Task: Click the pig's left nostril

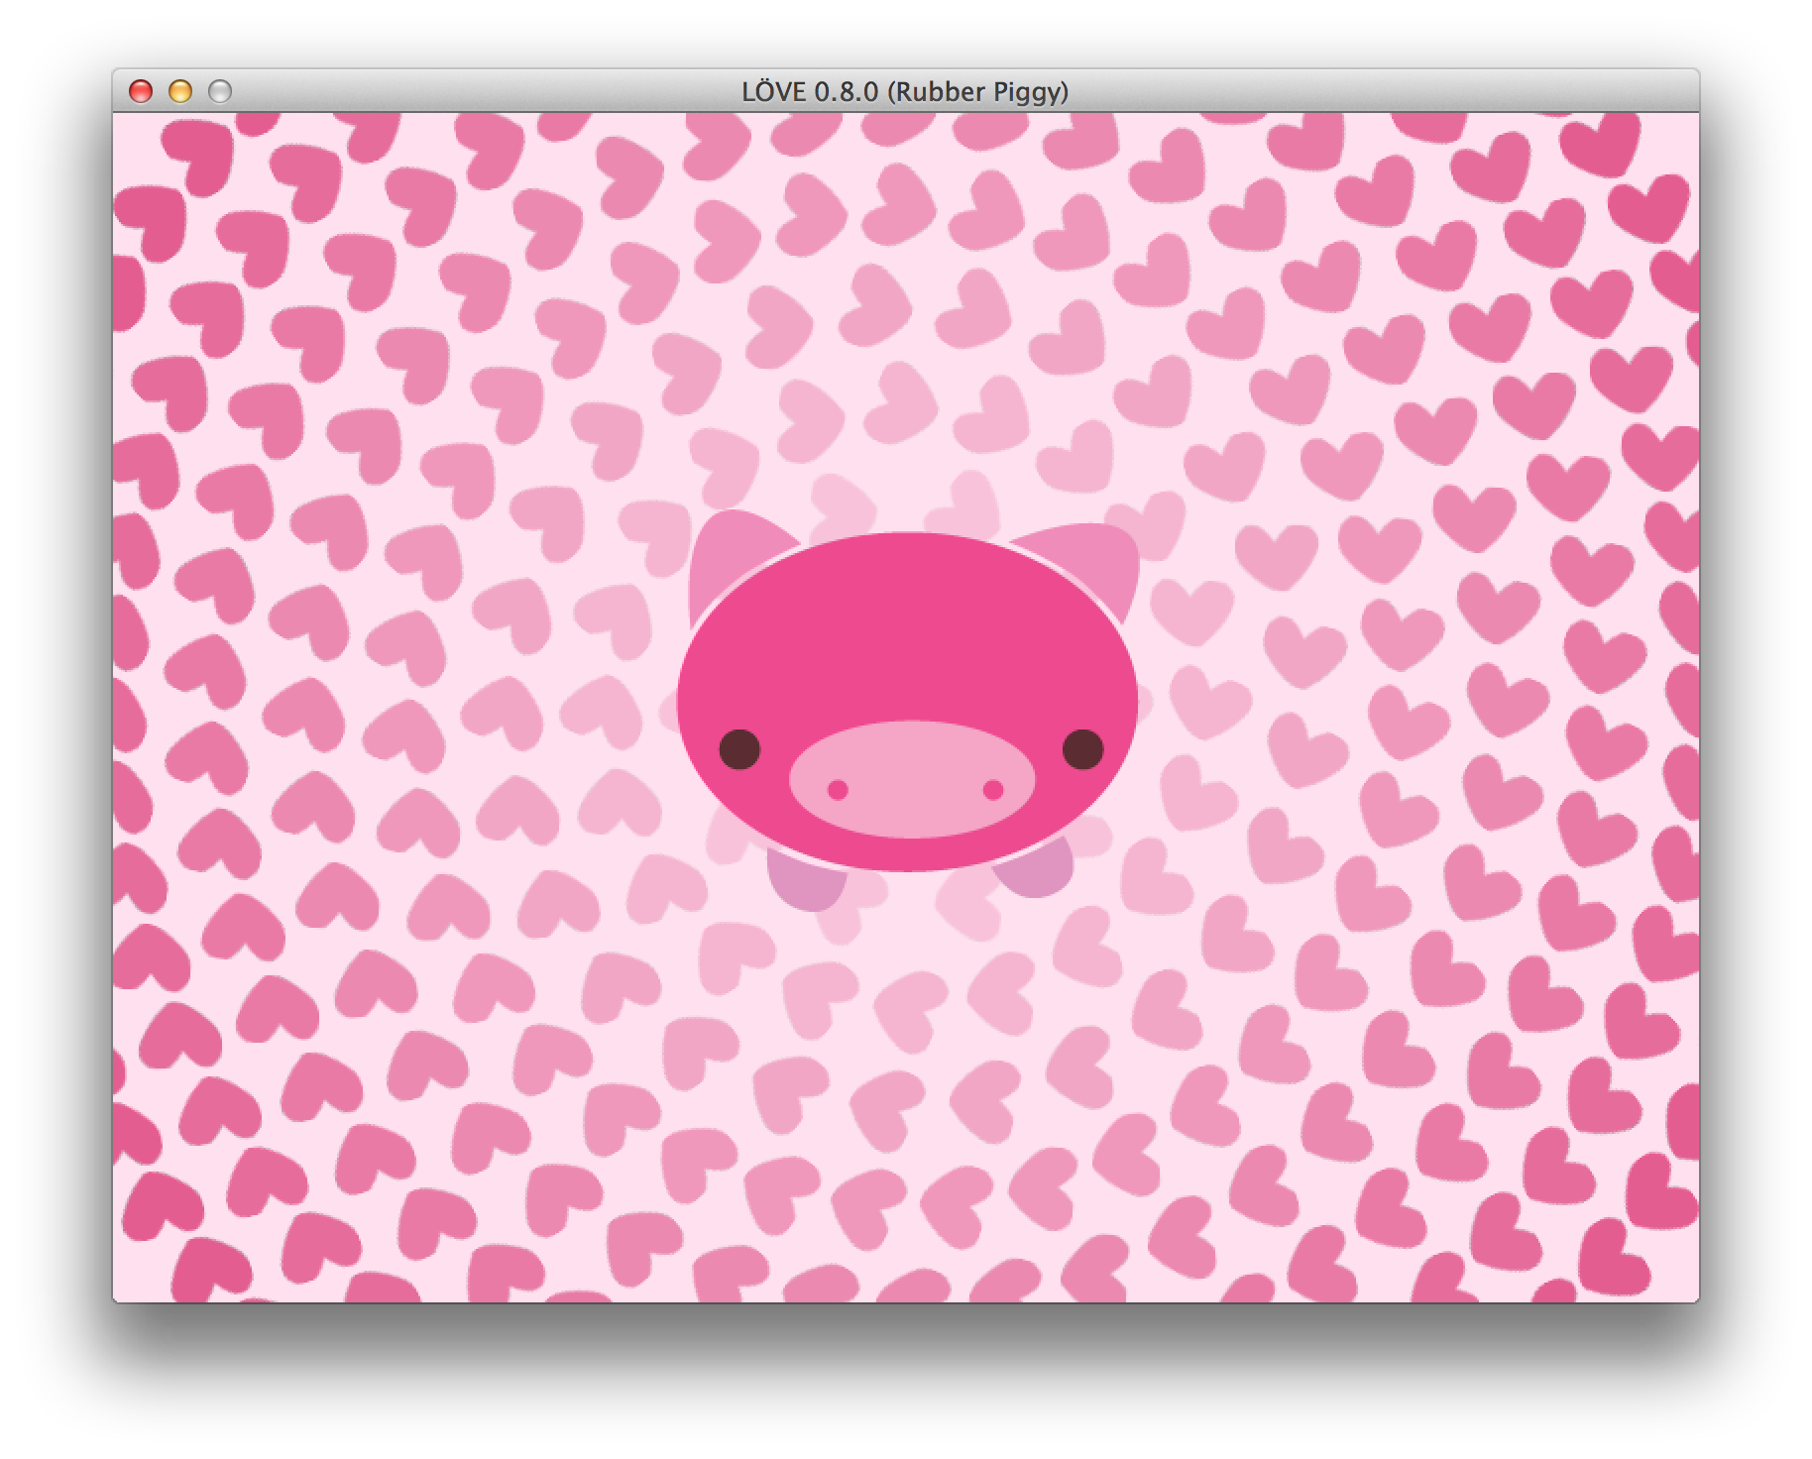Action: [x=839, y=790]
